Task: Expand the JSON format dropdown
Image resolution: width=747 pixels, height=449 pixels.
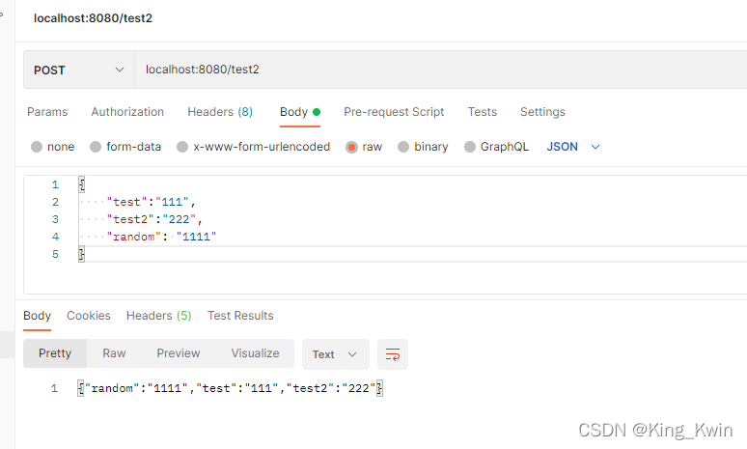Action: click(x=573, y=147)
